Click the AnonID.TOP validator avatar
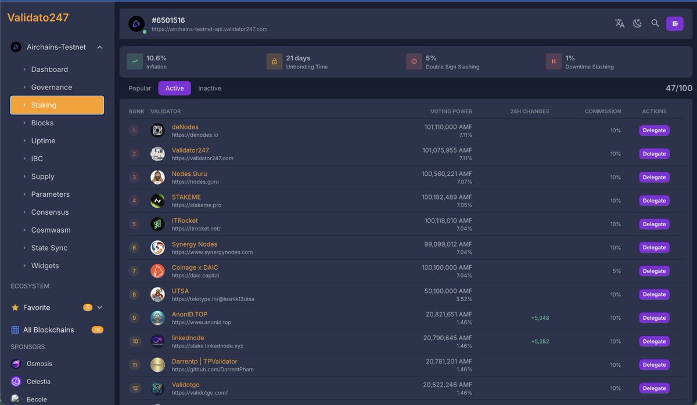697x405 pixels. pyautogui.click(x=157, y=318)
